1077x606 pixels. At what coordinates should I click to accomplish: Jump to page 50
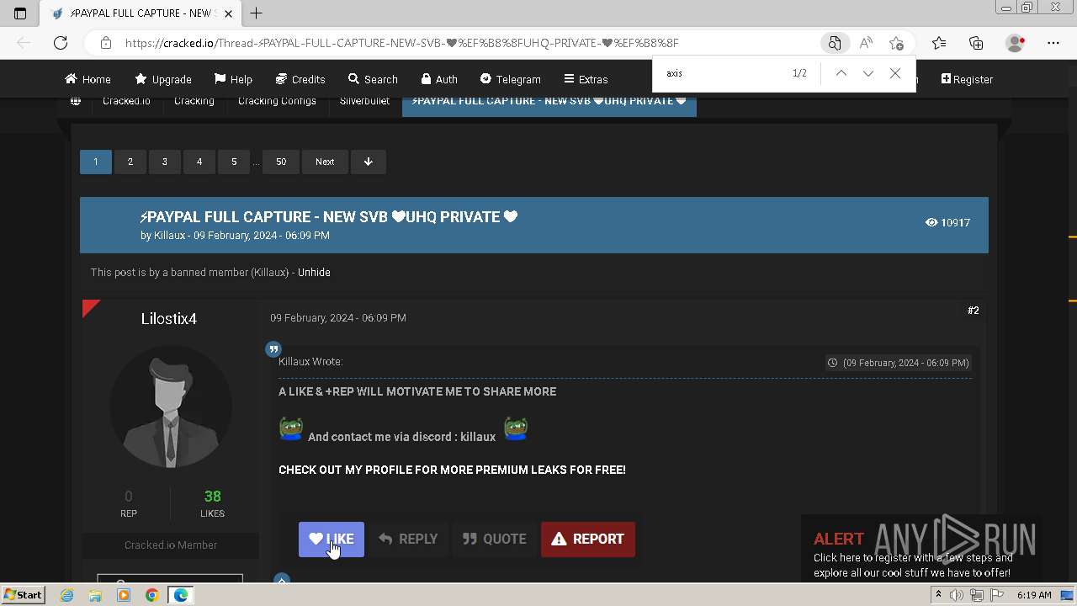(x=281, y=162)
